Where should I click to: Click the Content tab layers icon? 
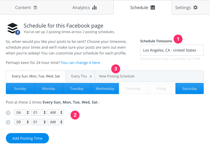[x=35, y=8]
